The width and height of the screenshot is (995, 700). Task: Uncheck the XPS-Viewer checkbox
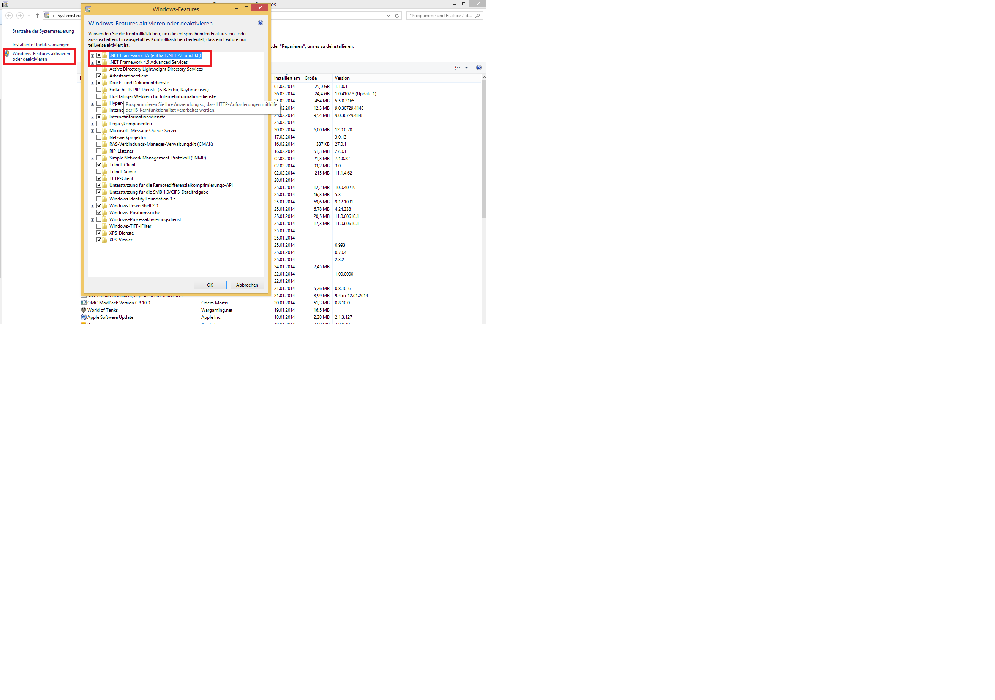pyautogui.click(x=99, y=240)
